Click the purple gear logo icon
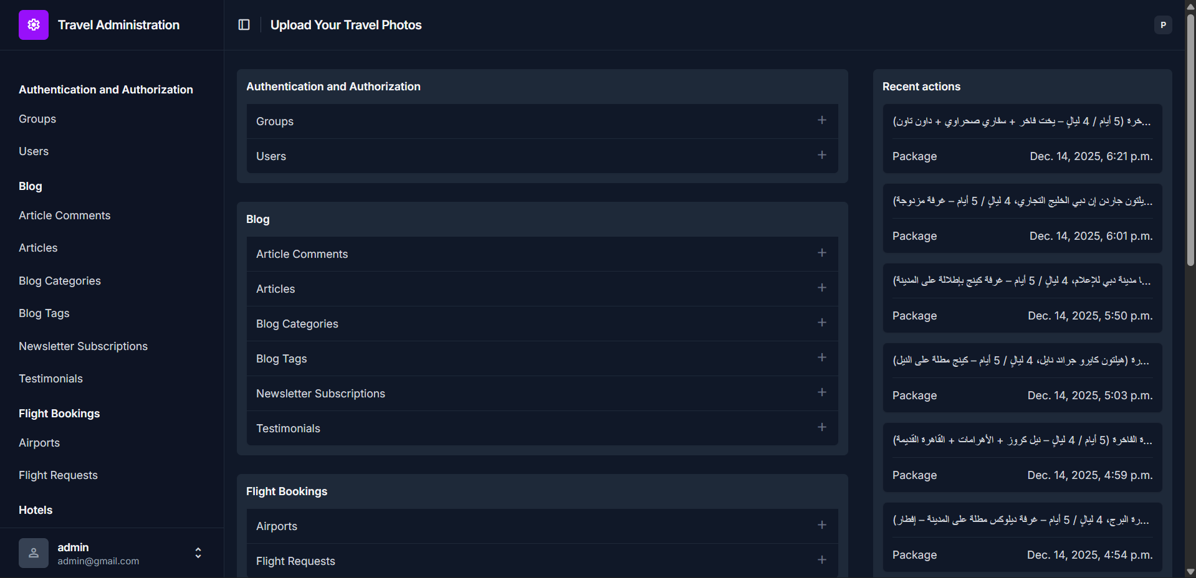Screen dimensions: 1196x578 pyautogui.click(x=34, y=25)
